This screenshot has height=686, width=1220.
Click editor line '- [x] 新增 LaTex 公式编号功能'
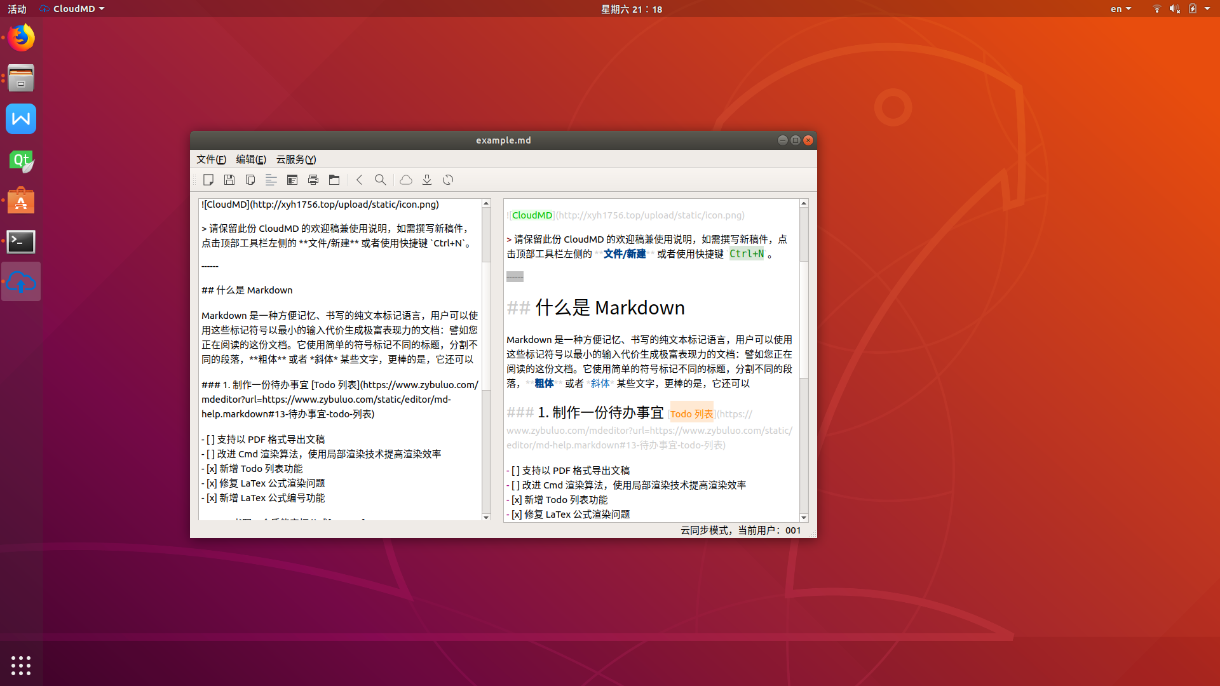pos(263,498)
